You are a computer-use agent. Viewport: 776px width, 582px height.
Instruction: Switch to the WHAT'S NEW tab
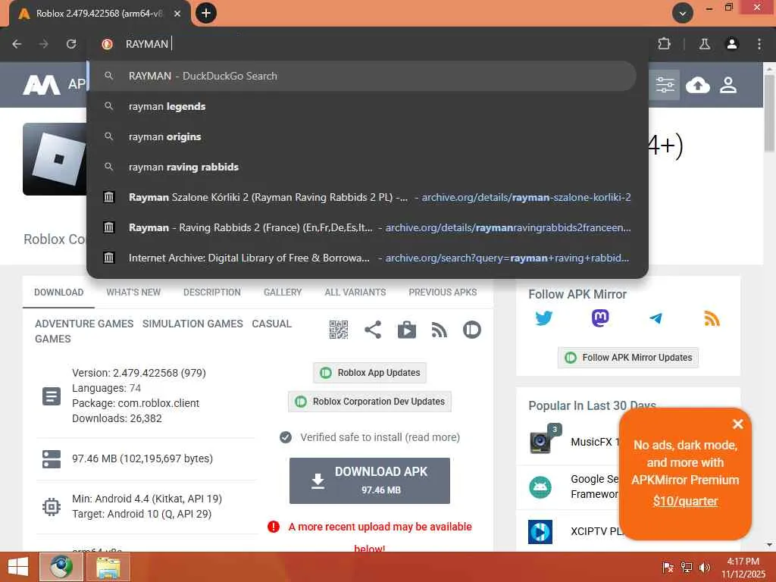(x=133, y=293)
